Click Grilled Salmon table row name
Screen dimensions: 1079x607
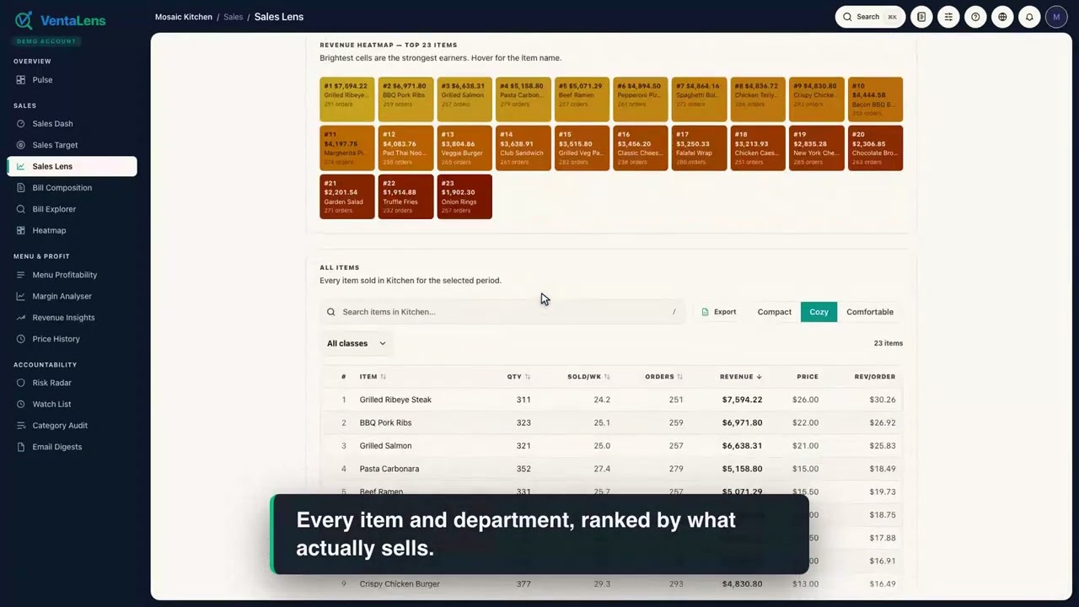[385, 446]
